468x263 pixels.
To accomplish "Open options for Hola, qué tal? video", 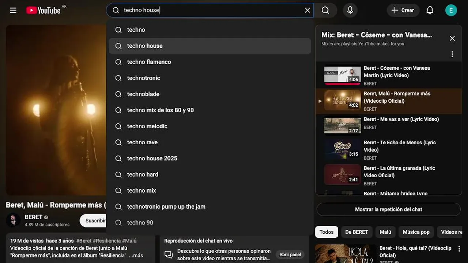I will pos(459,248).
